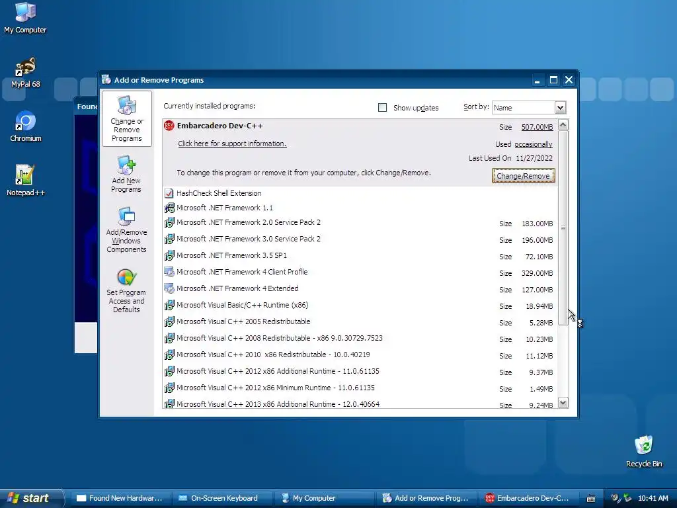
Task: Click the on-screen keyboard tray icon
Action: click(590, 499)
